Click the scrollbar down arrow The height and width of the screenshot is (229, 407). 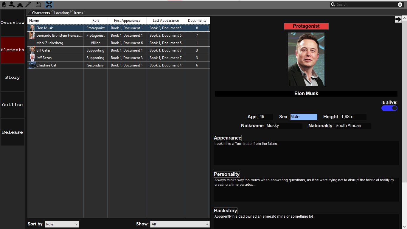click(x=404, y=226)
